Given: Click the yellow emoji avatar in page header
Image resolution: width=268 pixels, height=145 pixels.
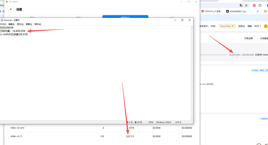Looking at the screenshot, I should (x=266, y=26).
